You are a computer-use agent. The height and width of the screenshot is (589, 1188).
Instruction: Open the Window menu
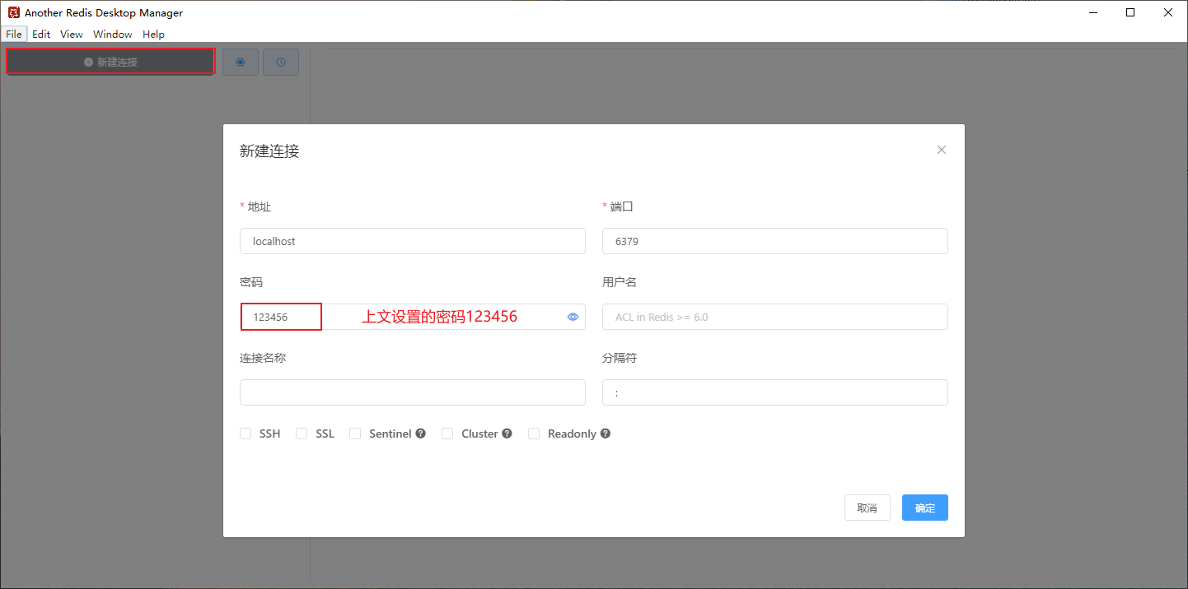coord(113,34)
